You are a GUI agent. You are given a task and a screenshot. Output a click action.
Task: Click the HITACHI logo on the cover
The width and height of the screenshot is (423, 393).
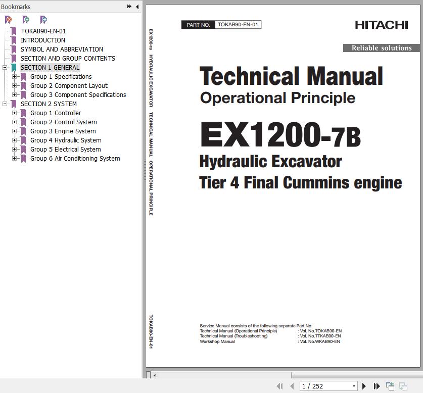pyautogui.click(x=381, y=25)
